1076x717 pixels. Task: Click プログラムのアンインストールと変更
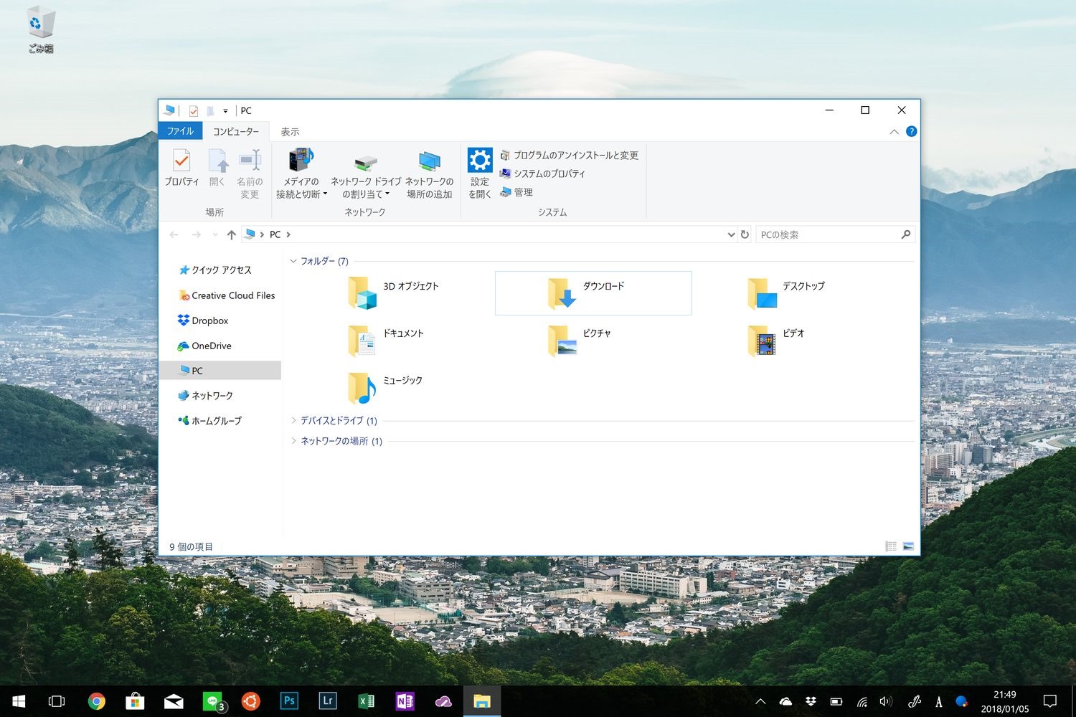tap(569, 155)
